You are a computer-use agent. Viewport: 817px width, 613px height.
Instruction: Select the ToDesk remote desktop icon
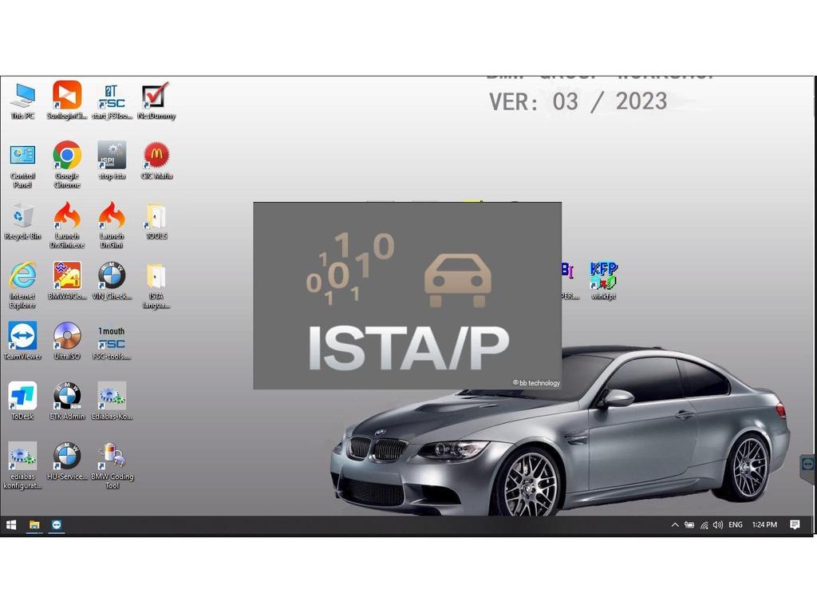(x=22, y=397)
